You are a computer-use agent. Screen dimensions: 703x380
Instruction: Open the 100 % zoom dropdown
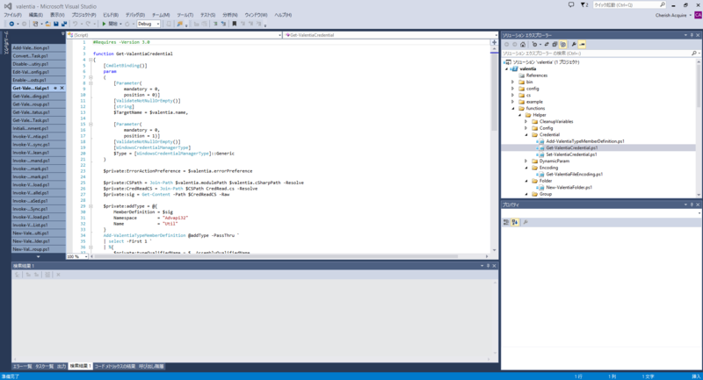[x=76, y=256]
